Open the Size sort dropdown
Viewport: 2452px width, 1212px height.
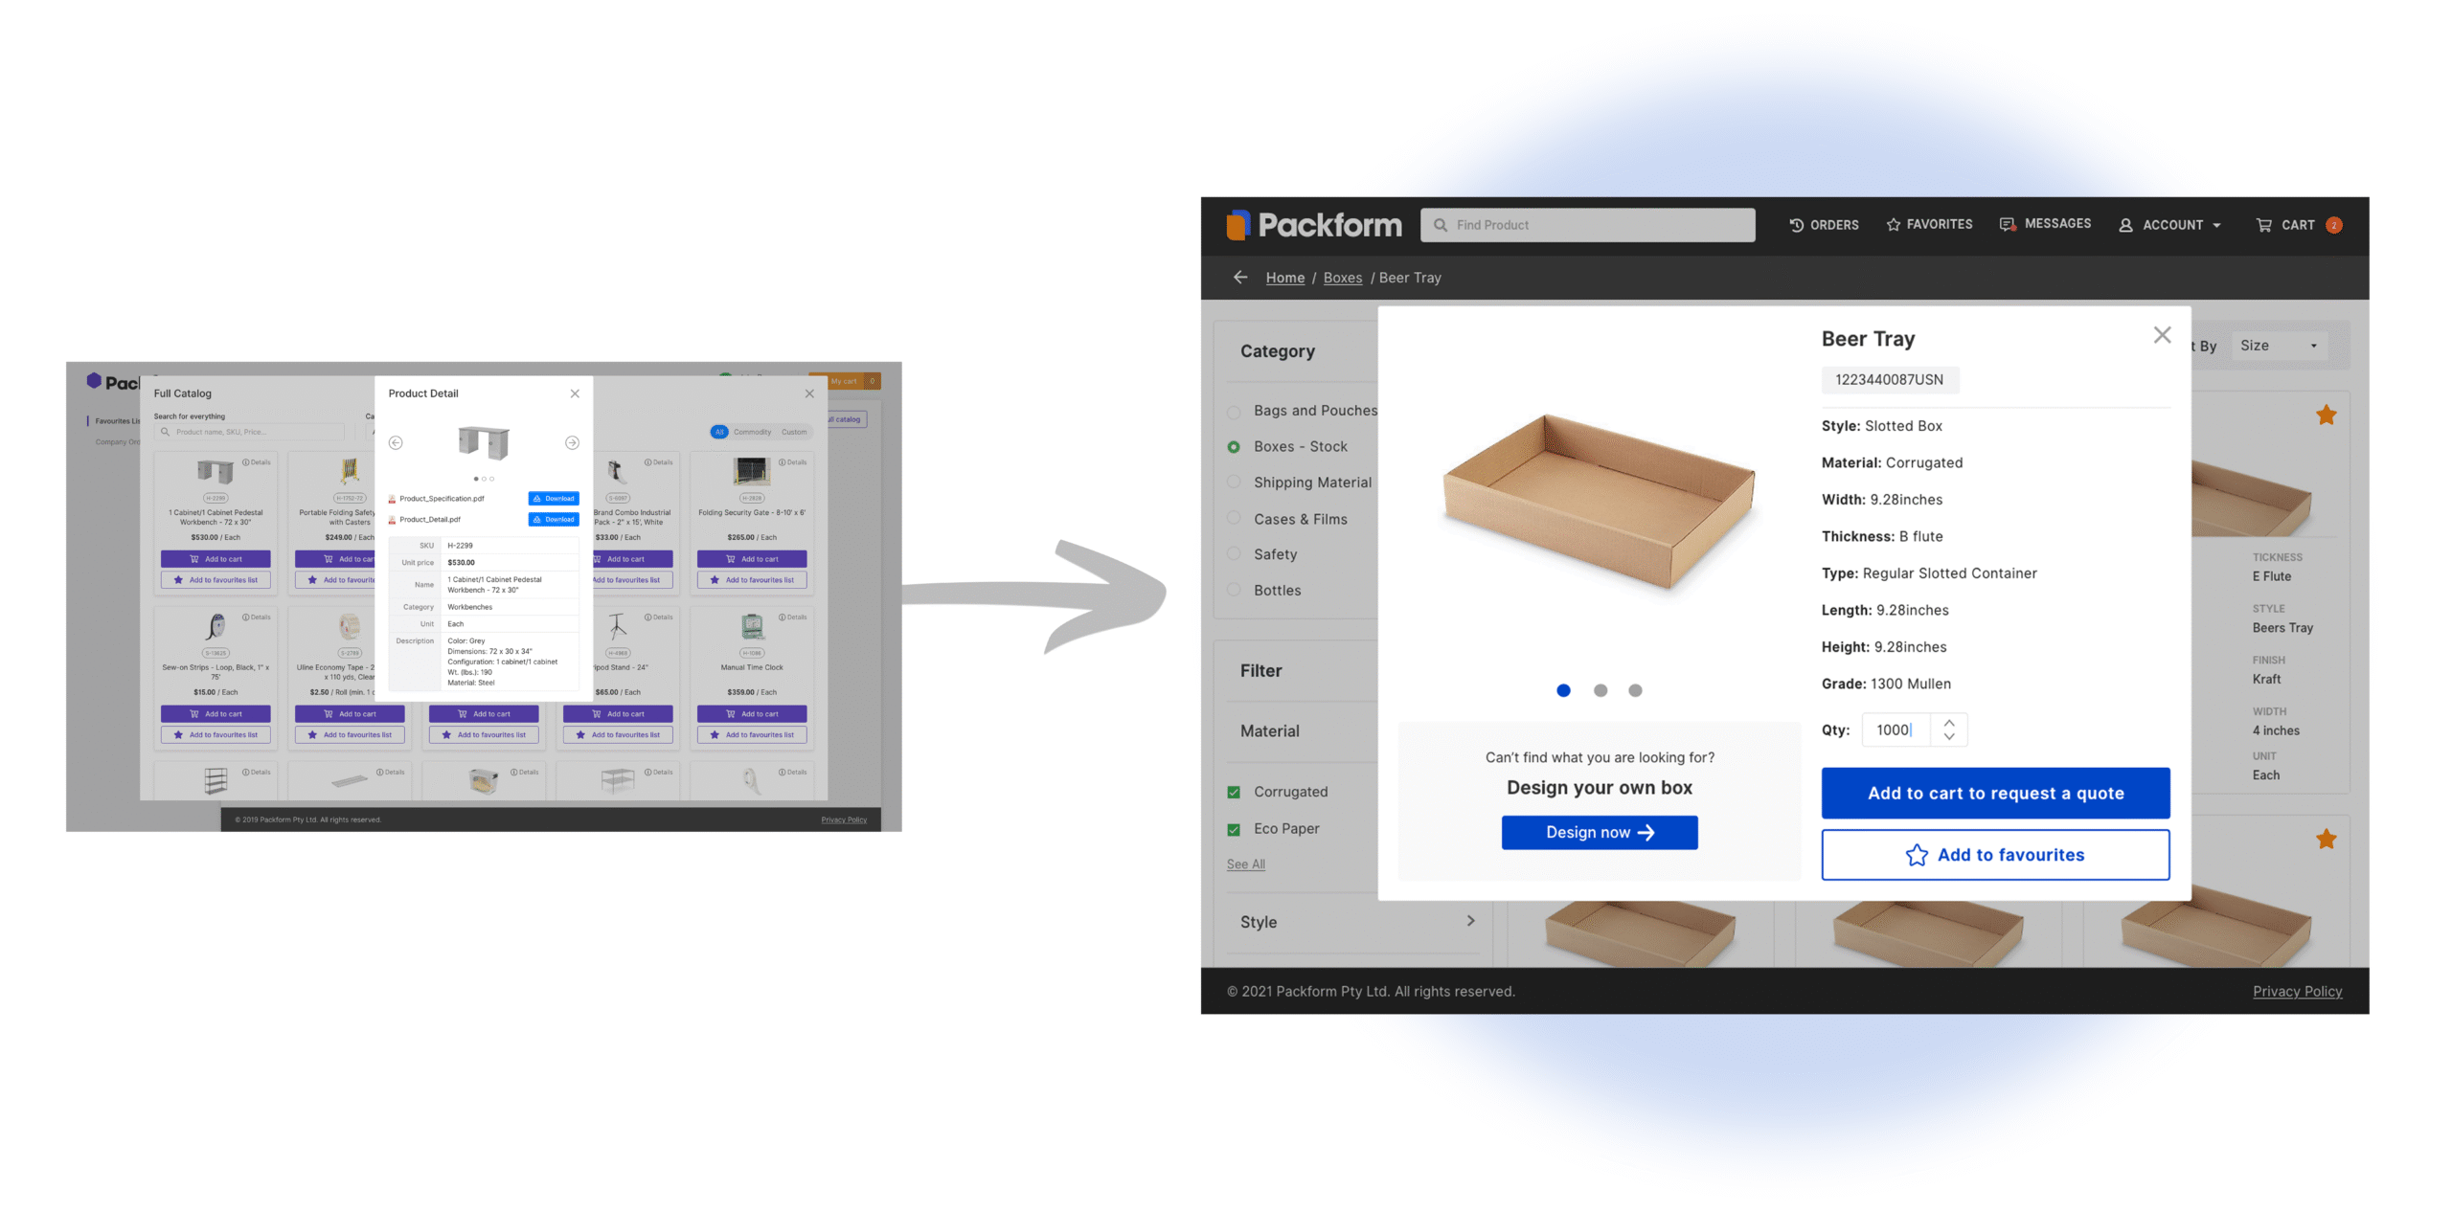point(2279,346)
